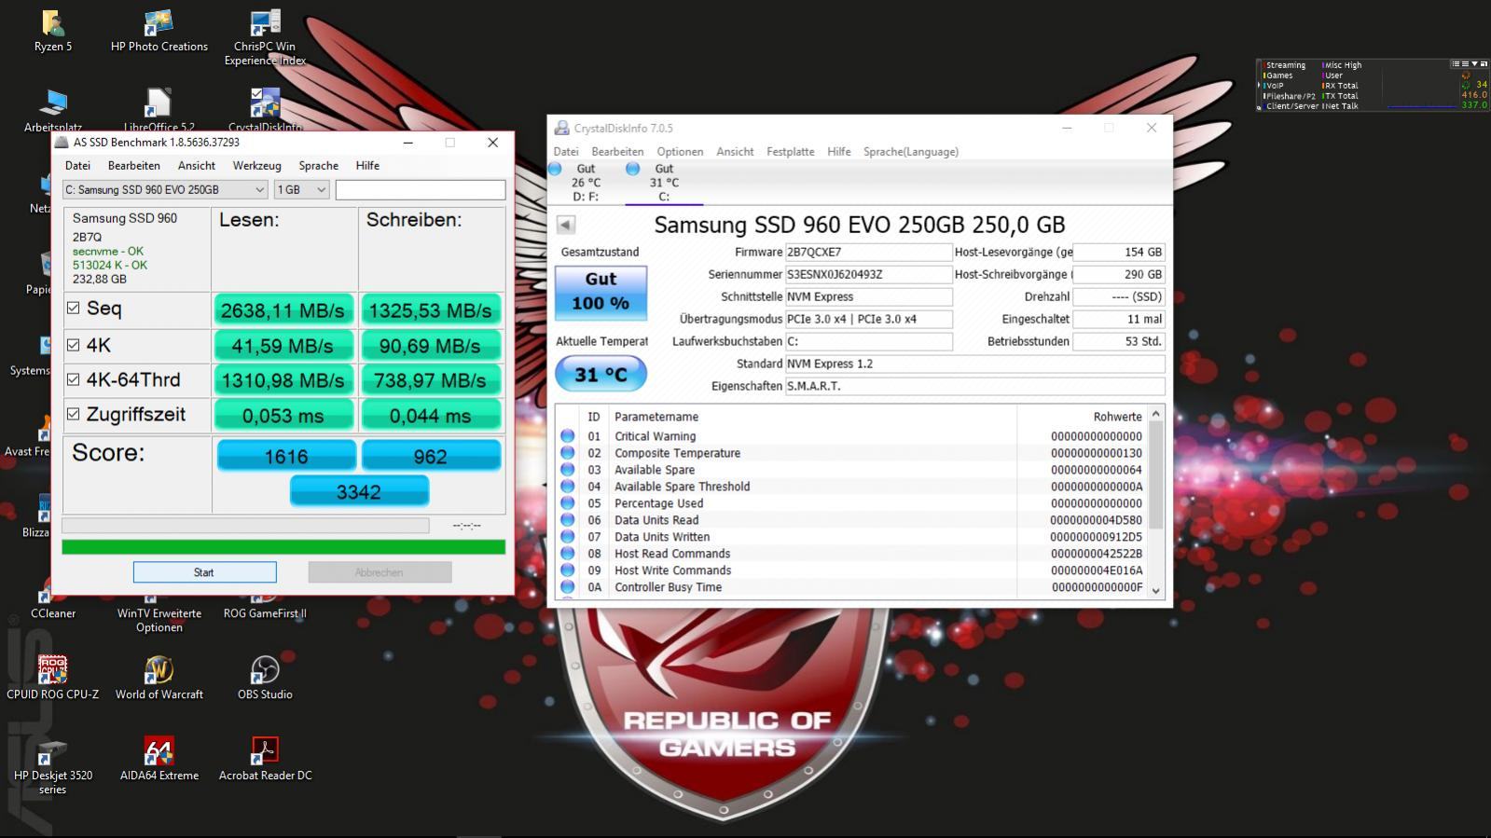The height and width of the screenshot is (838, 1491).
Task: Click the 31 °C temperature button
Action: [601, 375]
